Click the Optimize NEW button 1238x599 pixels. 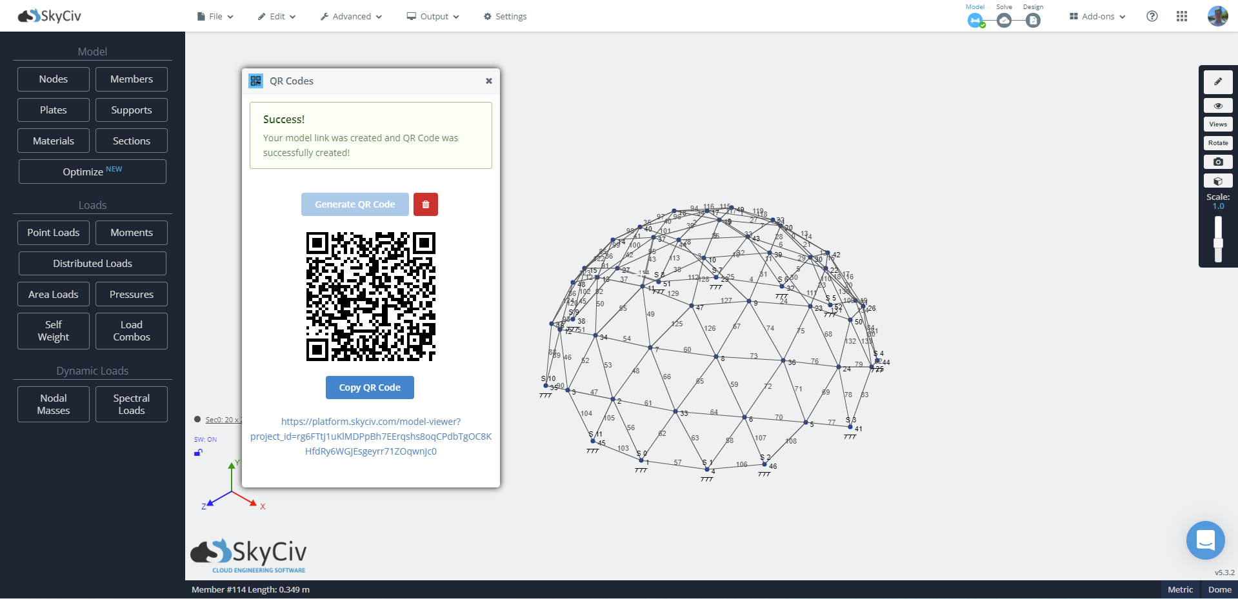point(92,172)
